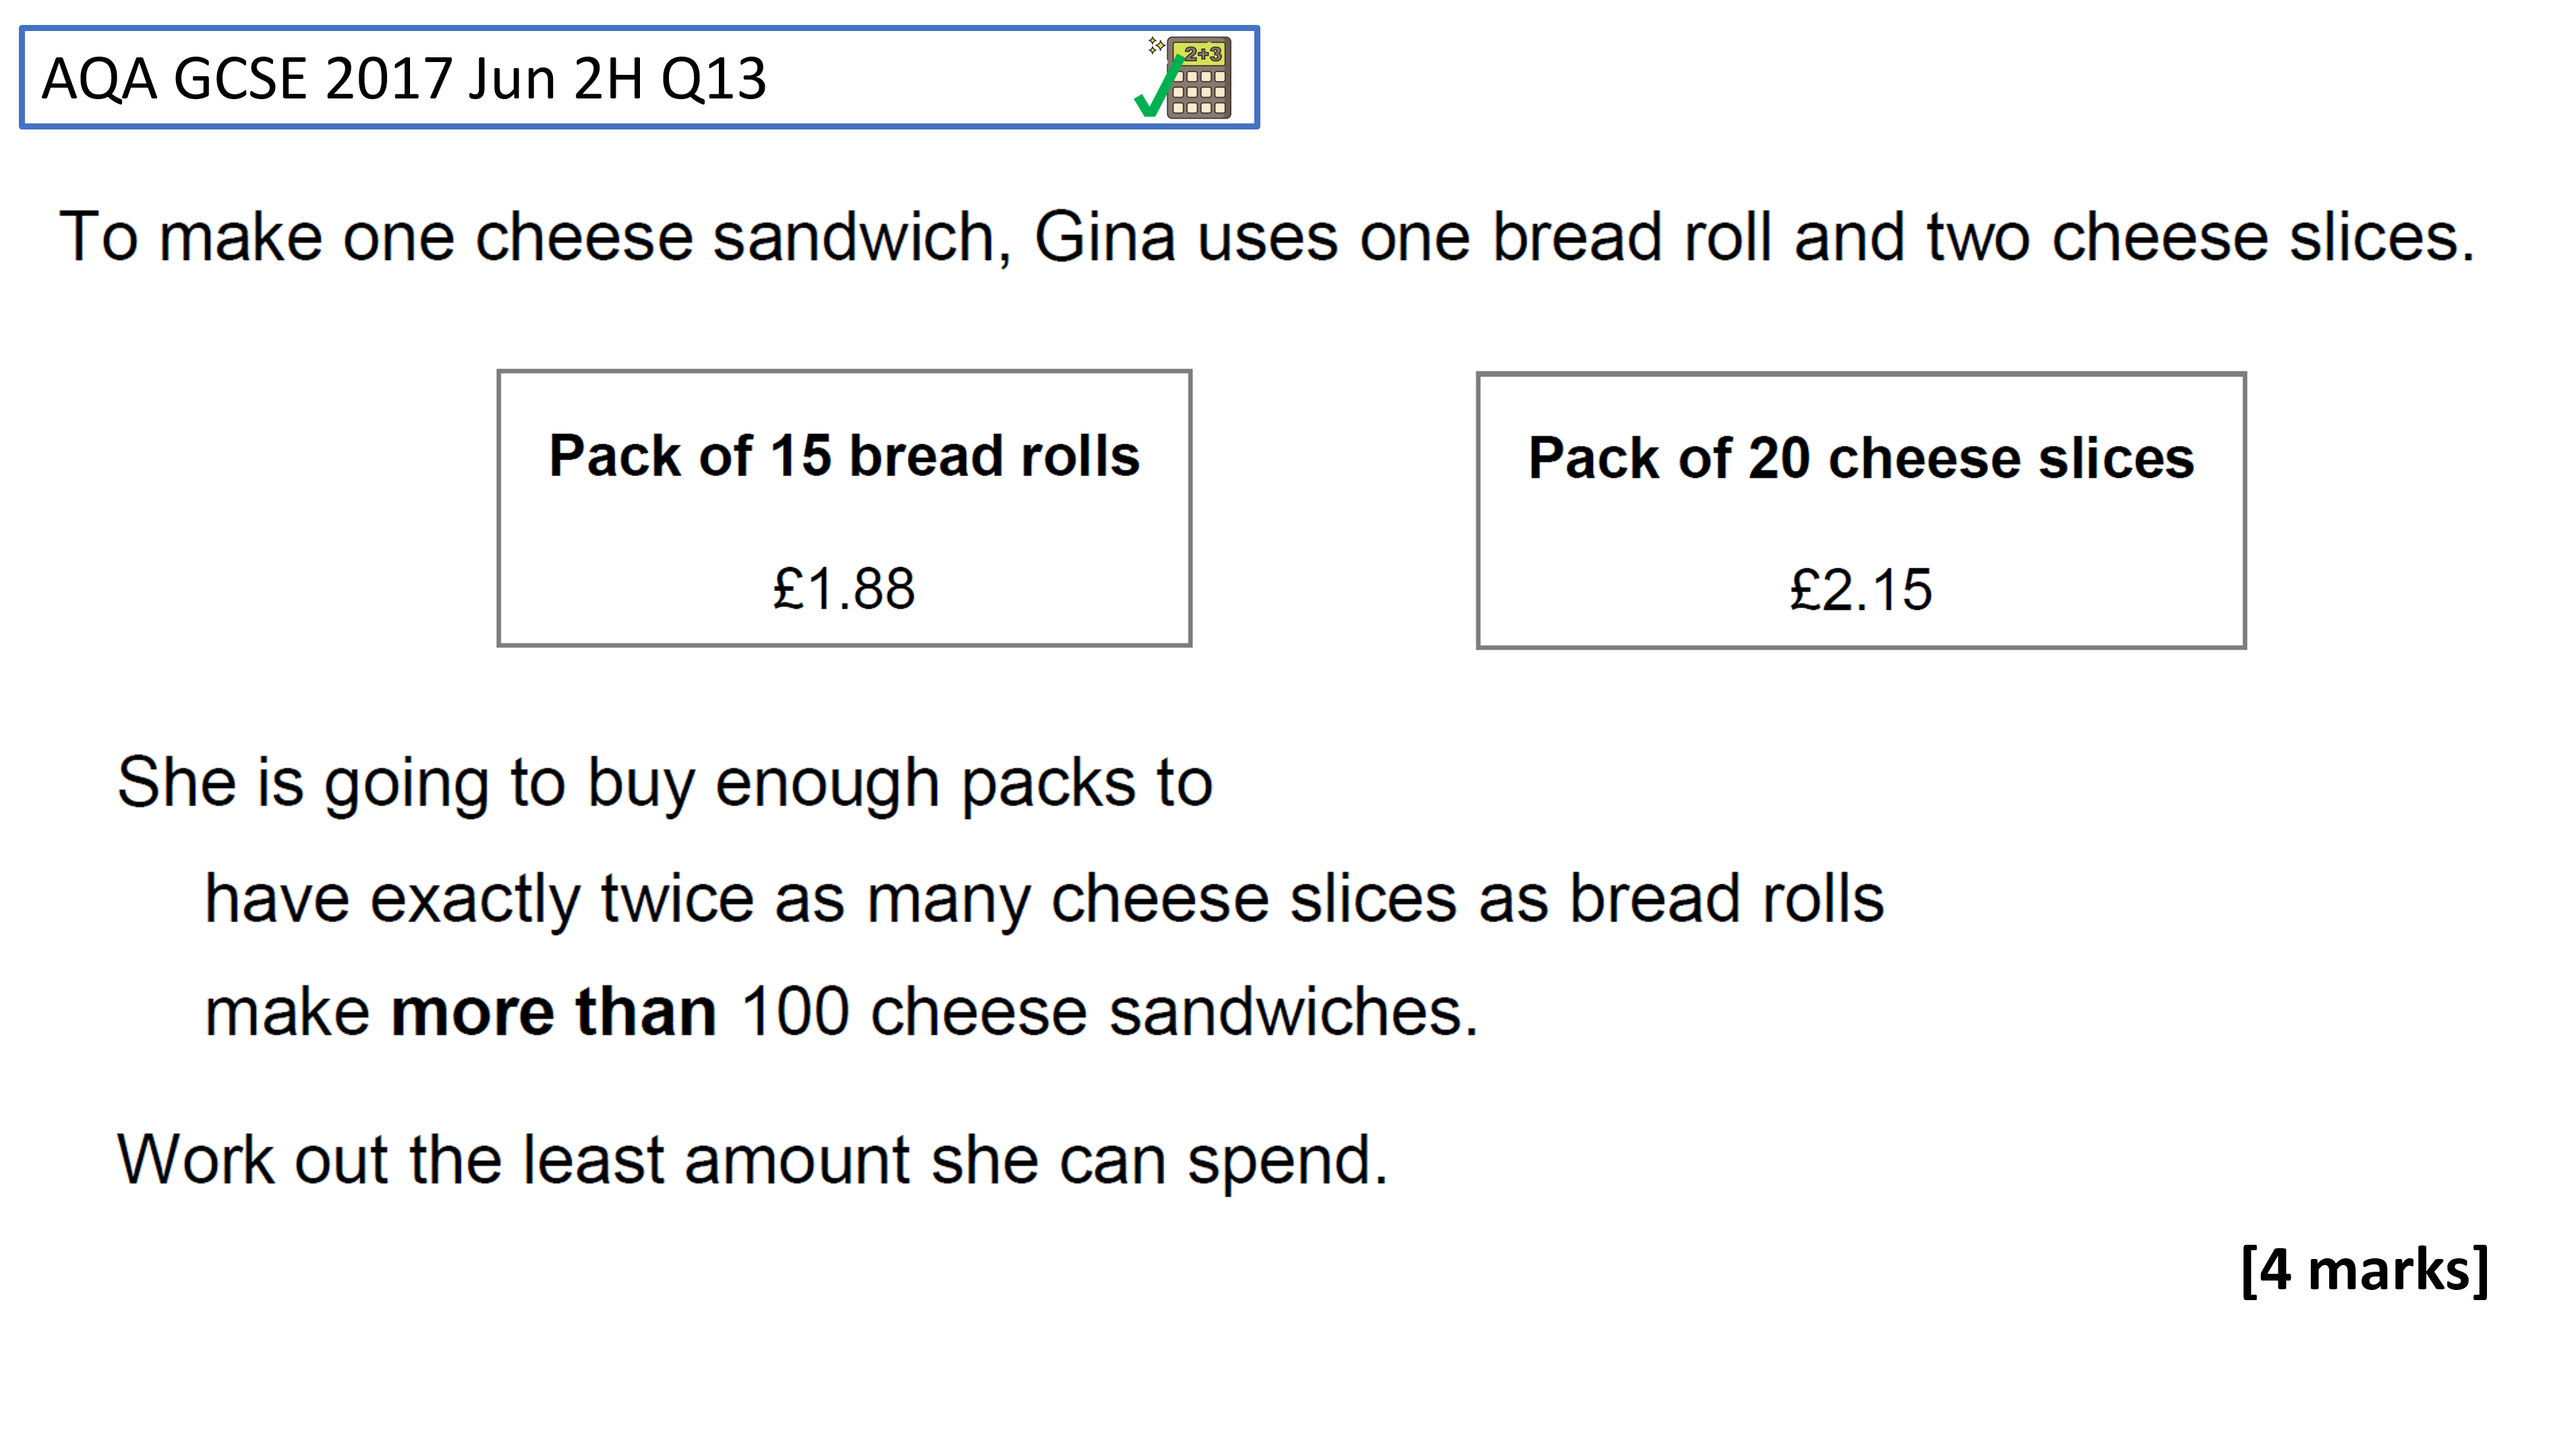The height and width of the screenshot is (1439, 2576).
Task: Click 'Work out the least amount she can spend.'
Action: tap(753, 1161)
